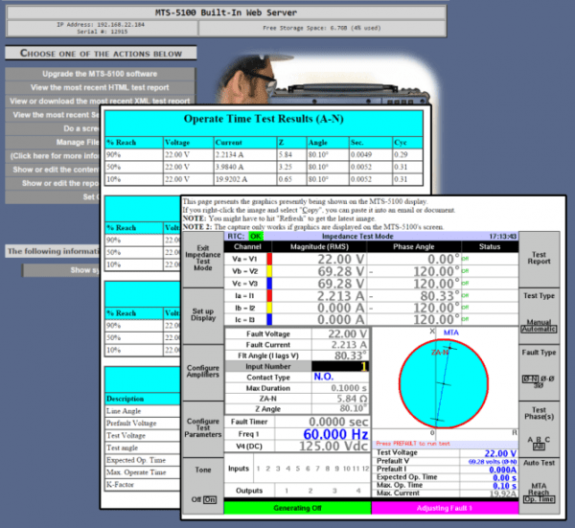Select input number 12 indicator

(365, 469)
